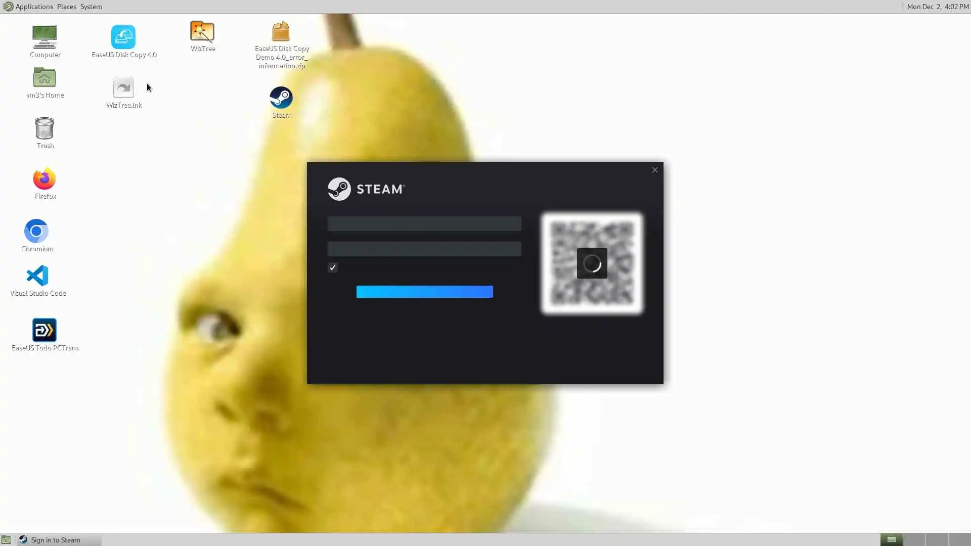Screen dimensions: 971x546
Task: Click the Firefox desktop icon
Action: point(45,179)
